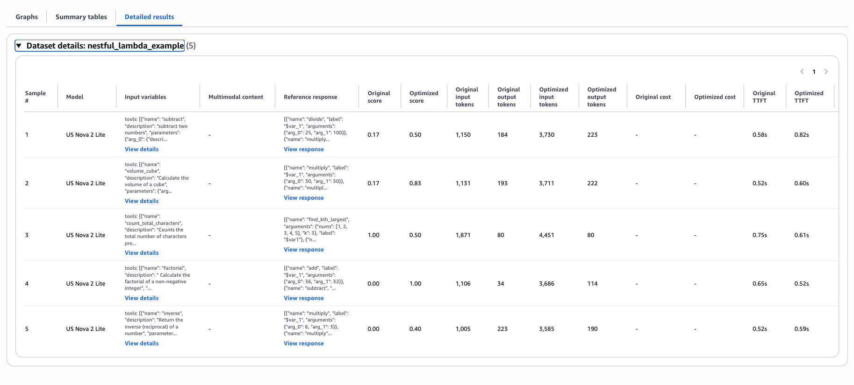Click the Original input tokens column header
This screenshot has height=385, width=854.
point(467,97)
